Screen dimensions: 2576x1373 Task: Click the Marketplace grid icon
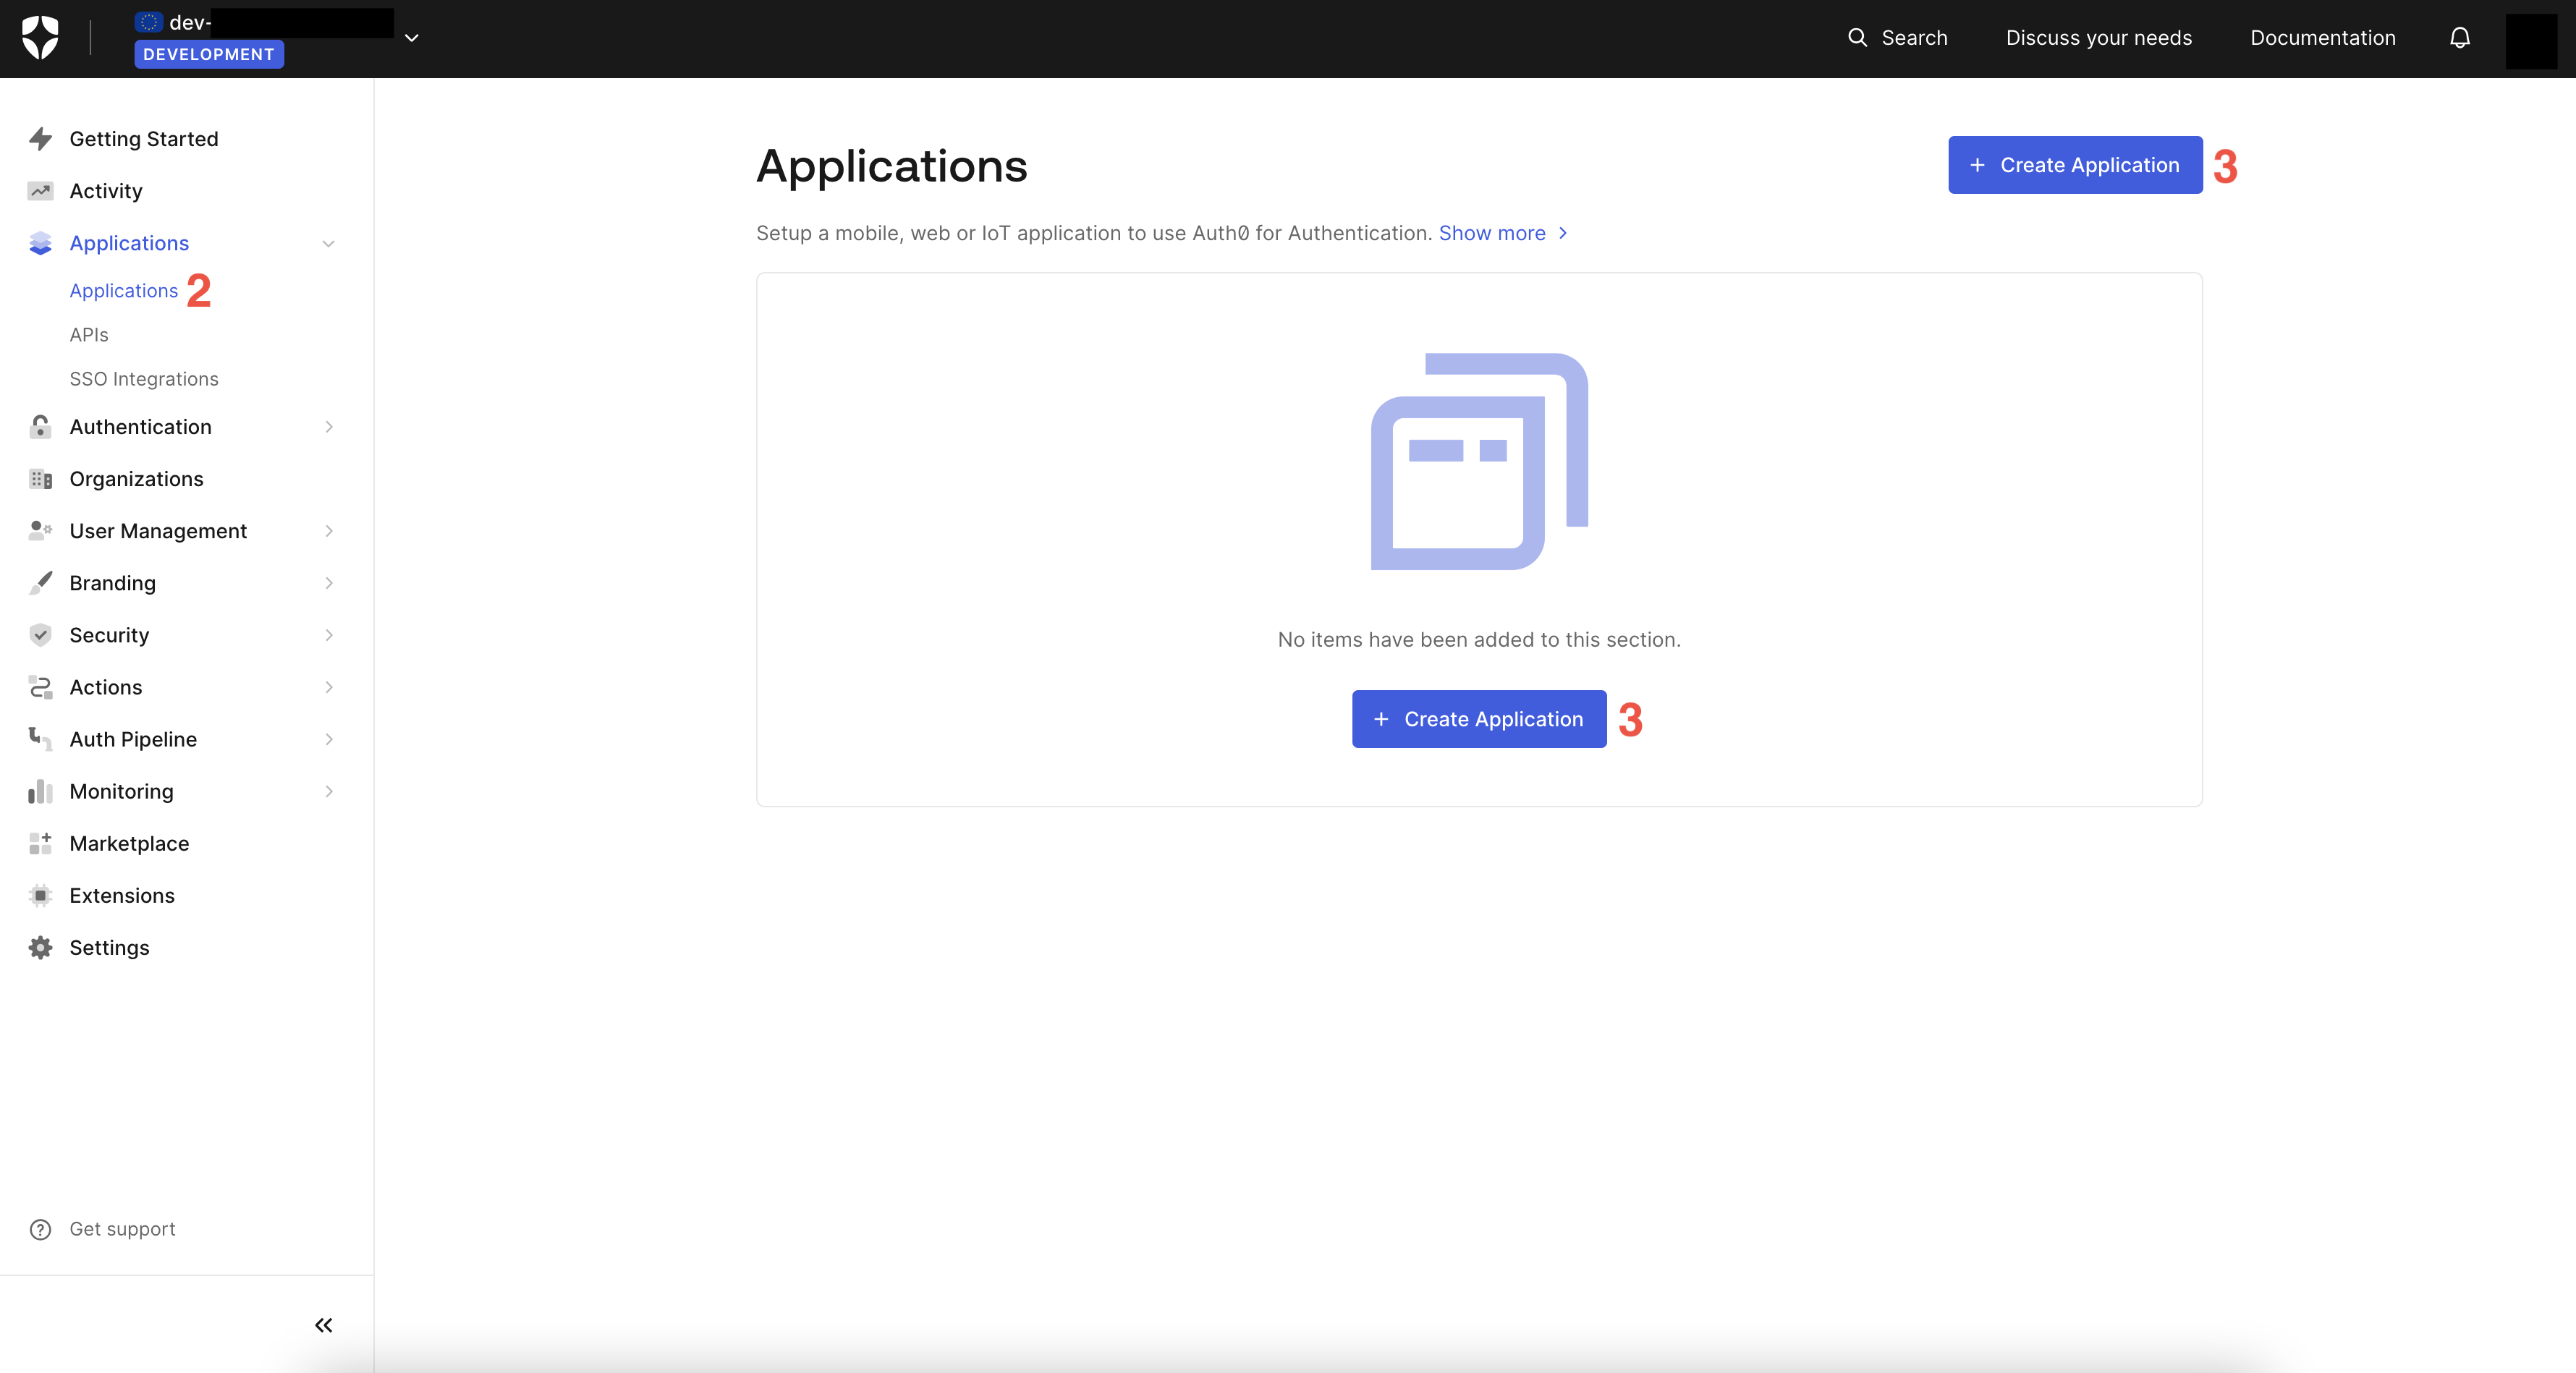tap(40, 843)
